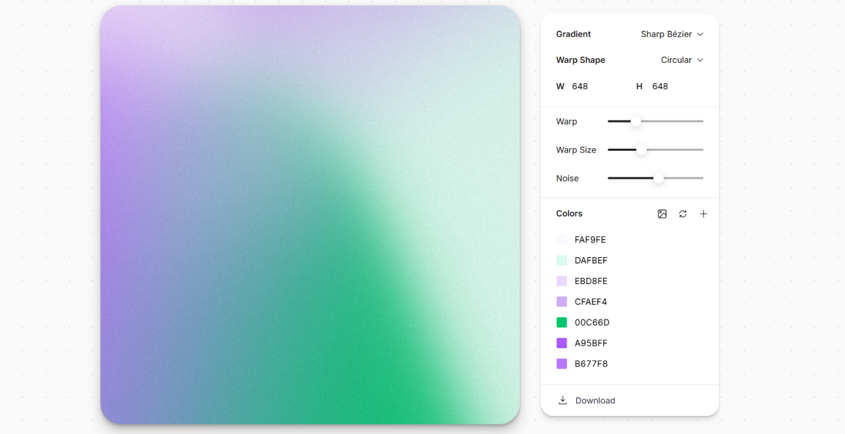Click the FAF9FE hex code text
This screenshot has width=845, height=434.
[590, 240]
